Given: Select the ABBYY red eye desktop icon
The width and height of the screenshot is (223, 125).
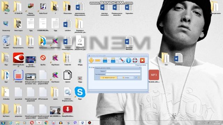Looking at the screenshot, I should (x=18, y=58).
